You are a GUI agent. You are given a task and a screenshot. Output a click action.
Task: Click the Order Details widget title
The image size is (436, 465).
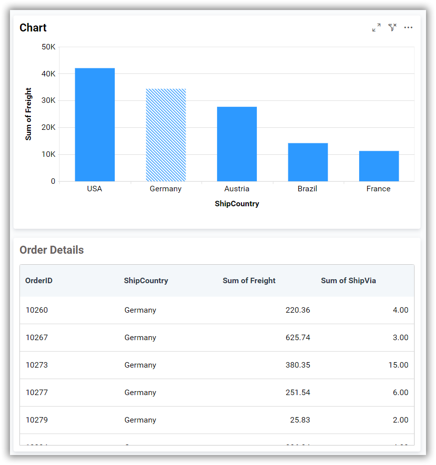[51, 250]
